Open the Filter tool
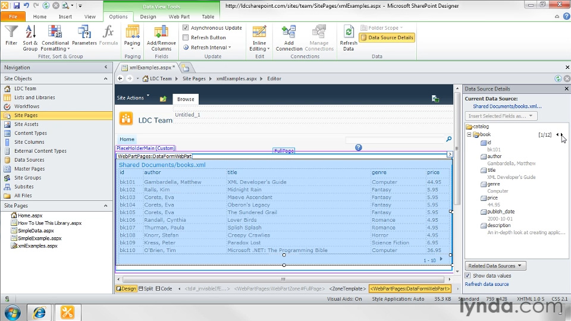The image size is (571, 321). (x=11, y=35)
